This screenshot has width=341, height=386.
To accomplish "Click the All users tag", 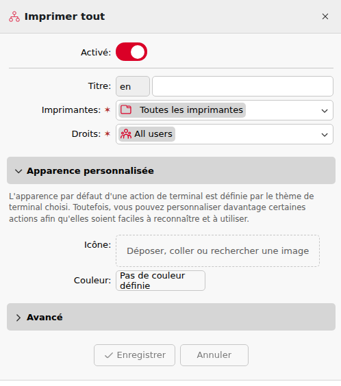I will [147, 134].
